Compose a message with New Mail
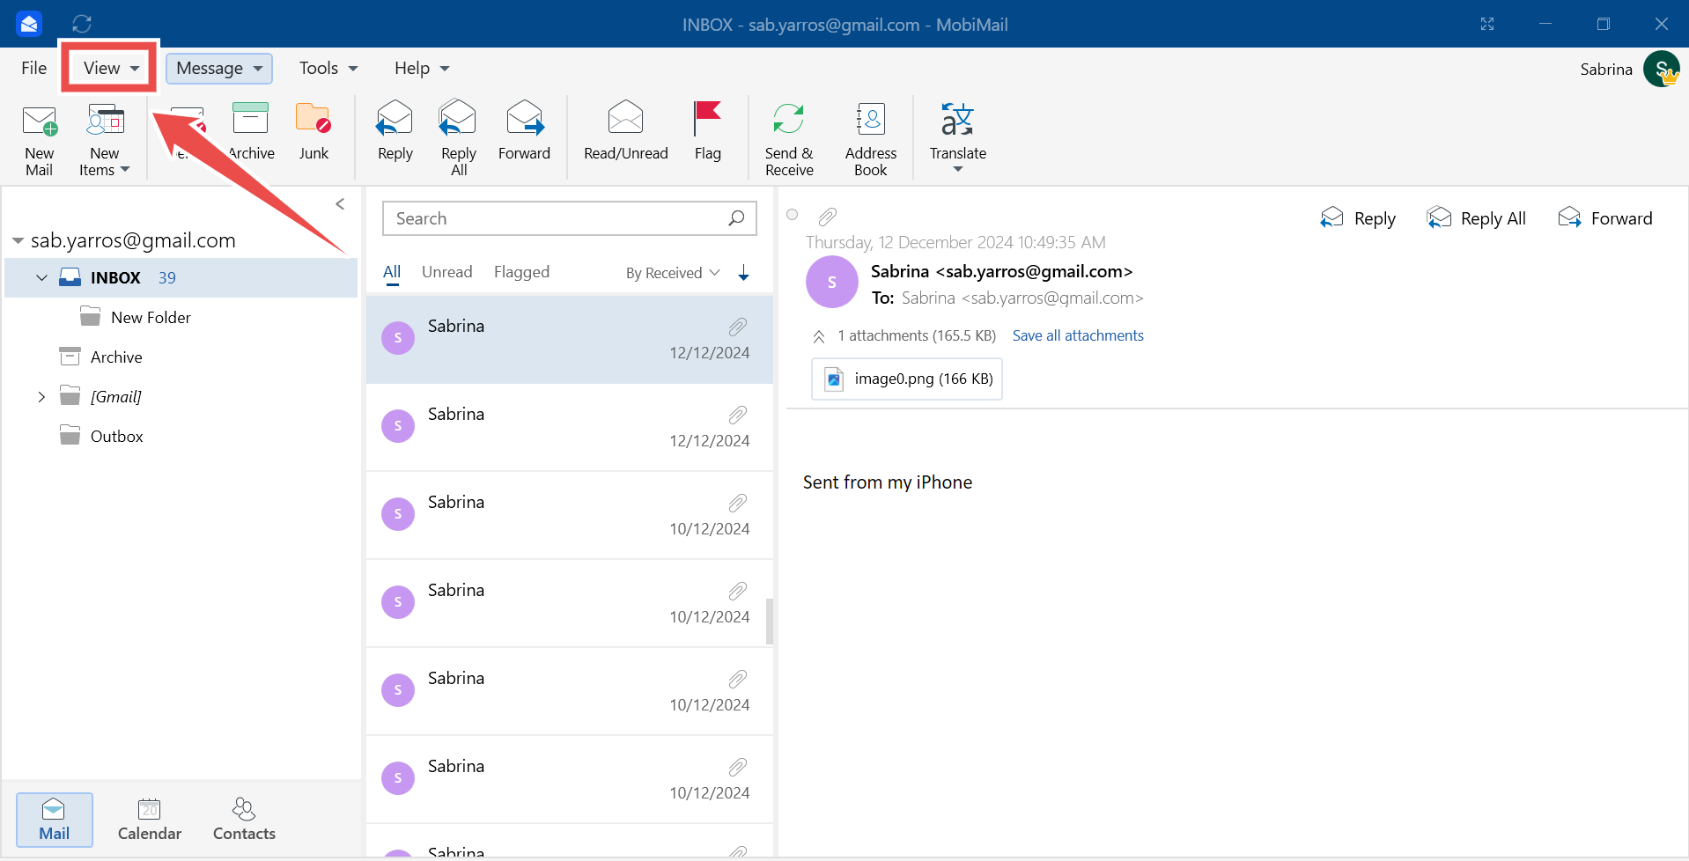The image size is (1689, 861). [39, 140]
